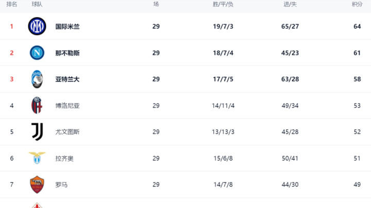Click the 进/失 column header
The width and height of the screenshot is (371, 208).
290,4
